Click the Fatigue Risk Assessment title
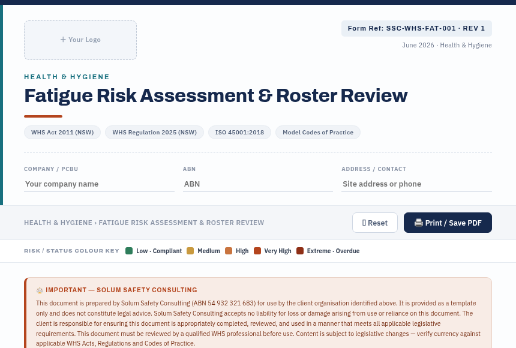The image size is (516, 348). (x=216, y=96)
